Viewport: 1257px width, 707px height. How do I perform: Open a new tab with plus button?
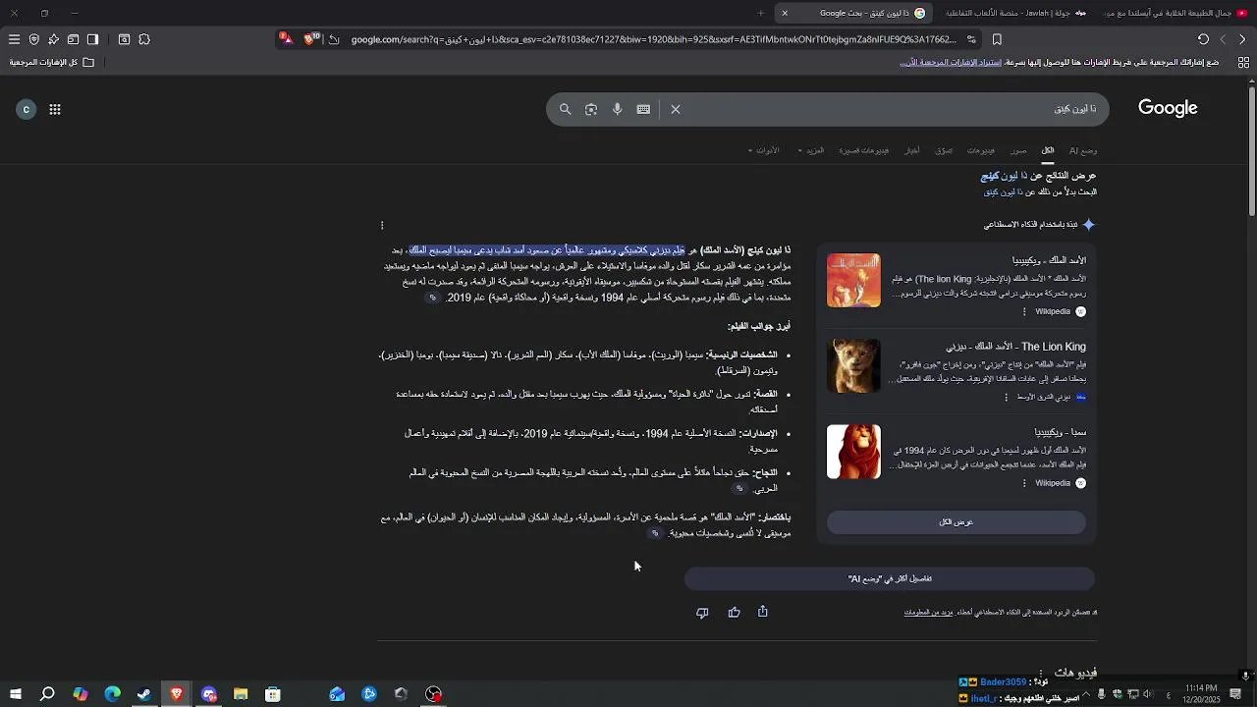click(x=760, y=13)
